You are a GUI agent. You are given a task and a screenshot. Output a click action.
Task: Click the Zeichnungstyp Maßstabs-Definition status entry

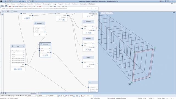point(117,98)
